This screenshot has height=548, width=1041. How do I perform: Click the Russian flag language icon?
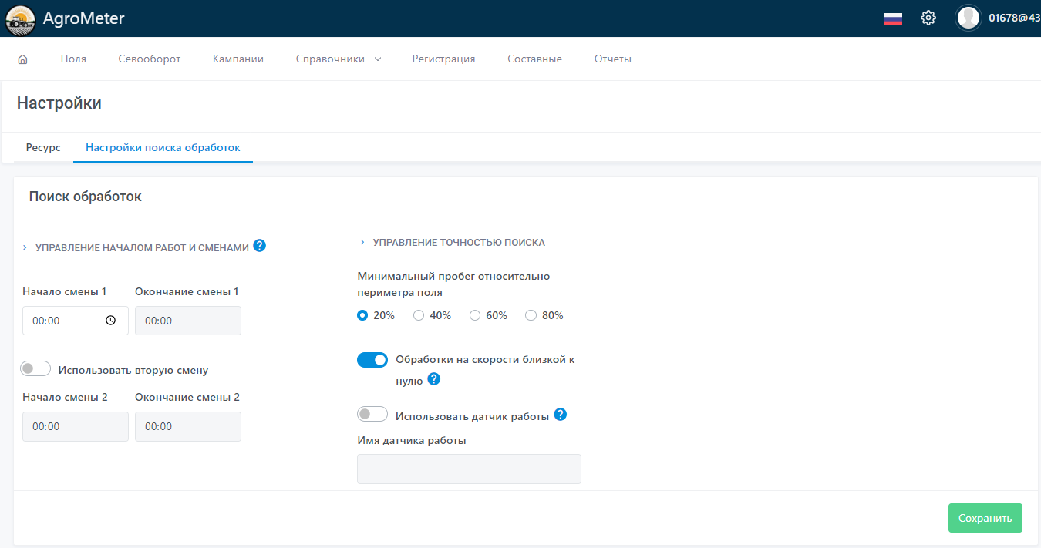tap(892, 19)
